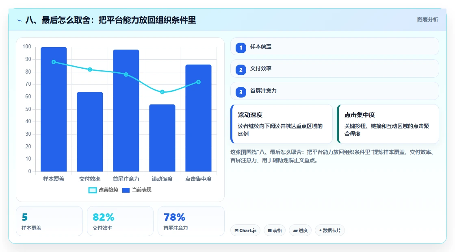Viewport: 455px width, 252px height.
Task: Click the x-axis label 首屏注意力
Action: click(x=126, y=179)
